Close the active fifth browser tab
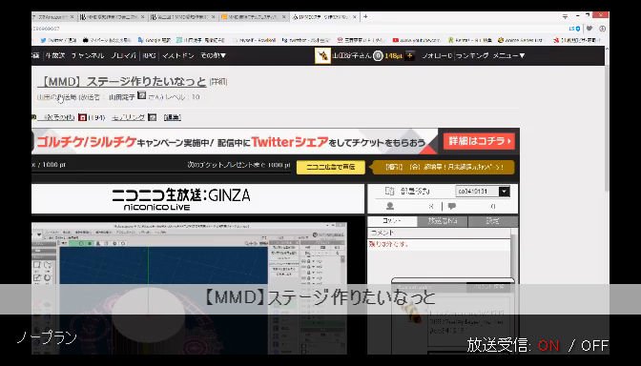Viewport: 641px width, 366px height. (355, 17)
